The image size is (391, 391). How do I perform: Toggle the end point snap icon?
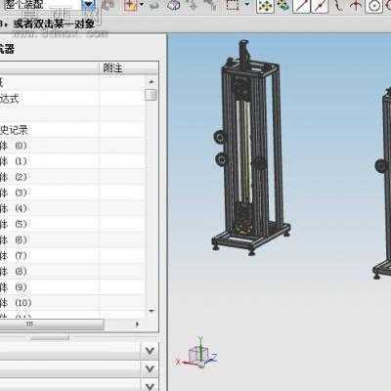pos(301,5)
